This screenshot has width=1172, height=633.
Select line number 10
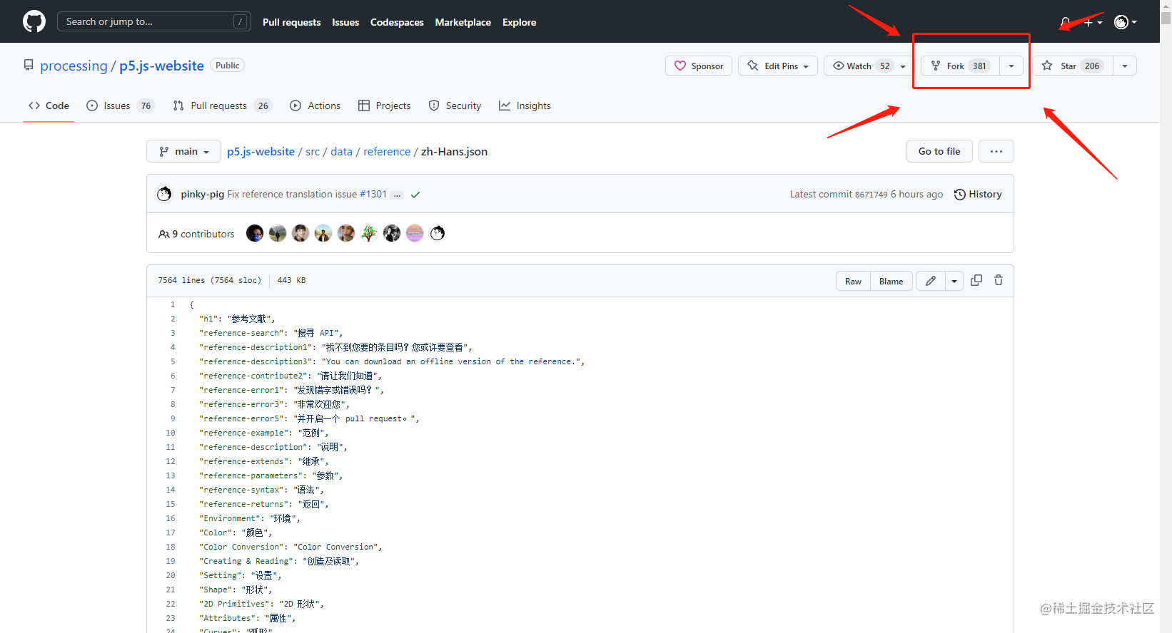click(170, 433)
